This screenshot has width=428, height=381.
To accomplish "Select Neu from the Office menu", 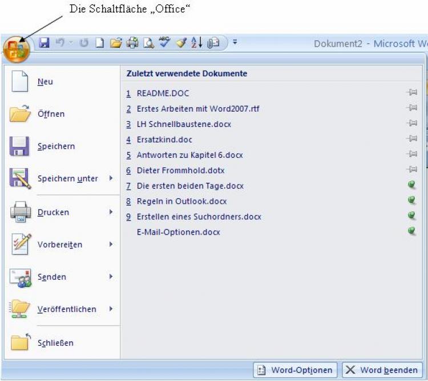I will point(45,82).
